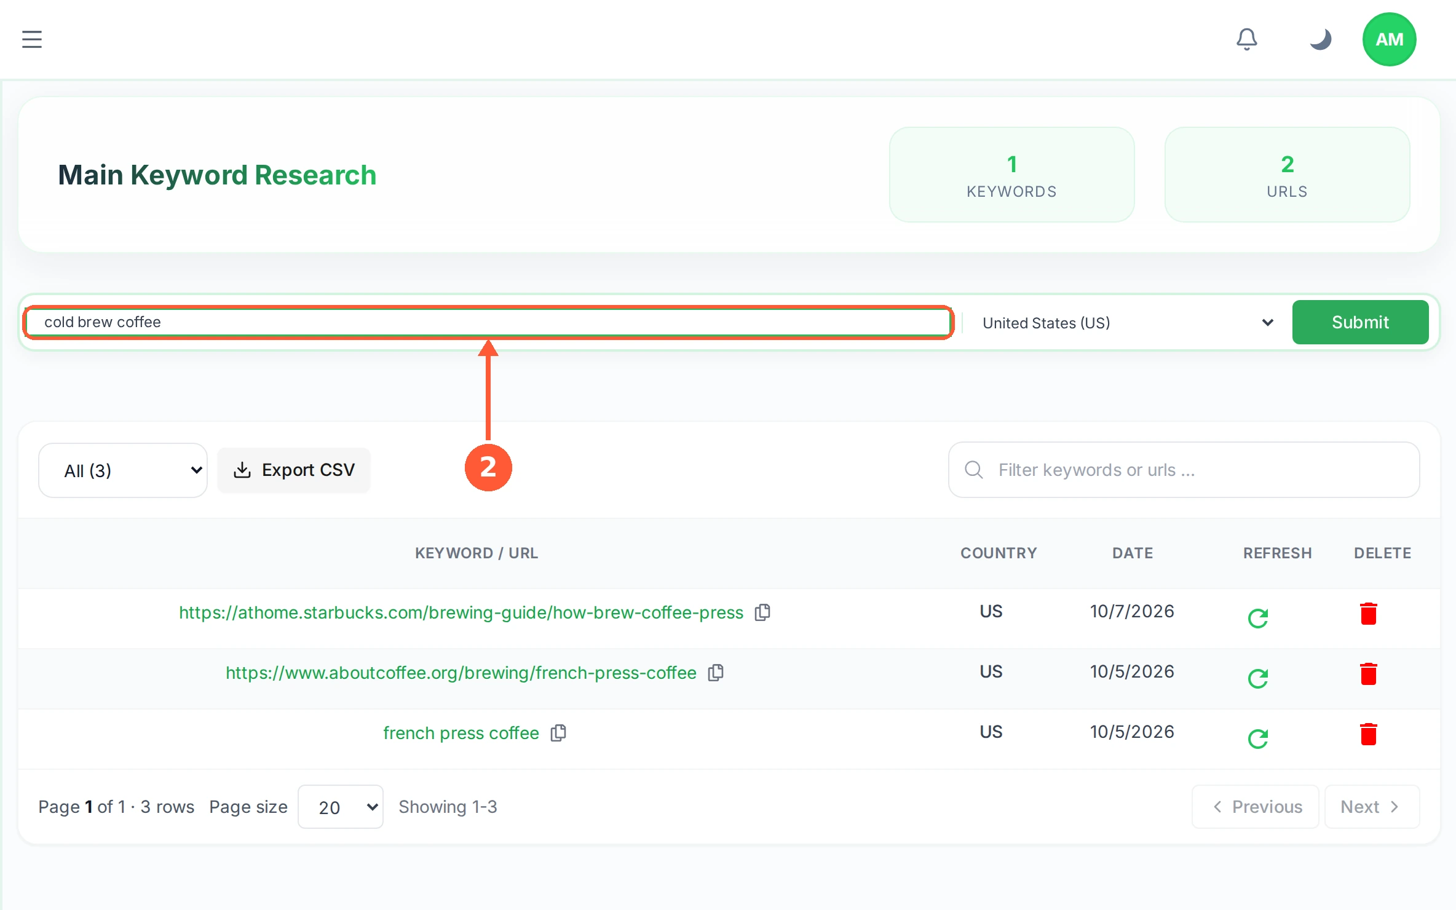Open the AM user avatar menu
Image resolution: width=1456 pixels, height=910 pixels.
click(x=1390, y=39)
